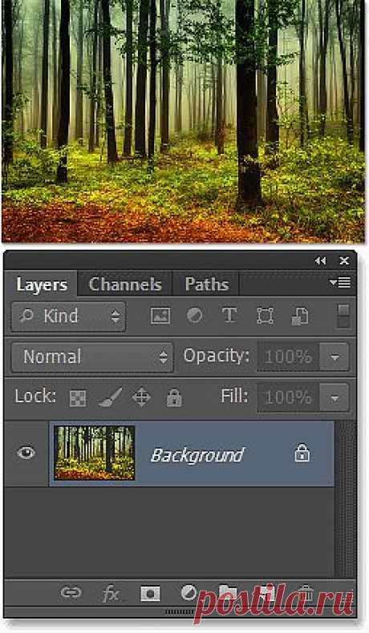
Task: Open the fx layer style menu
Action: coord(110,594)
